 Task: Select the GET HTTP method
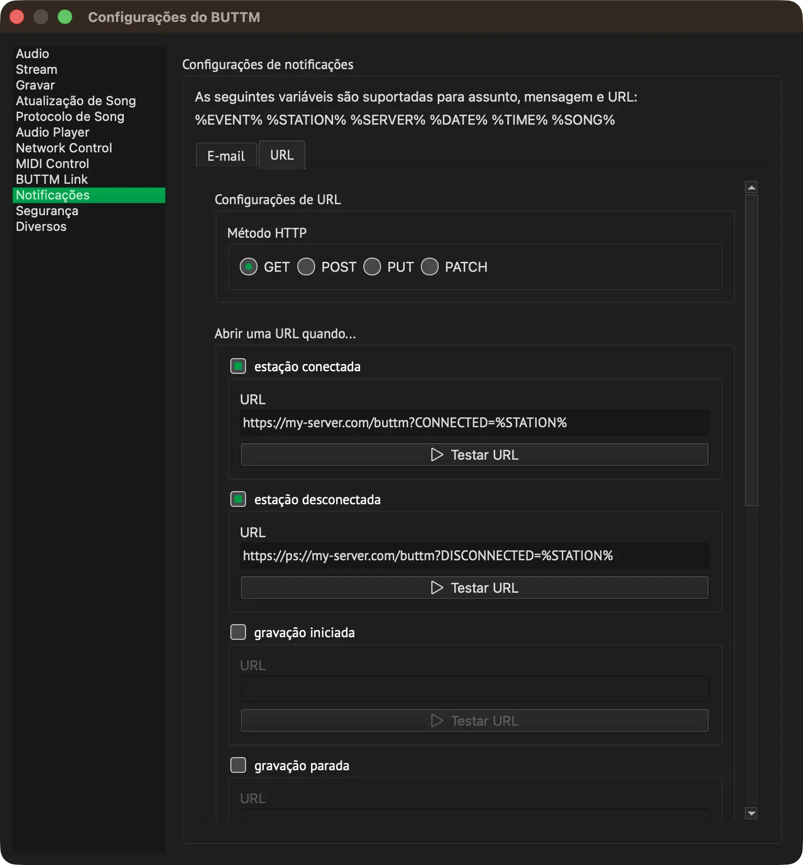pos(249,267)
